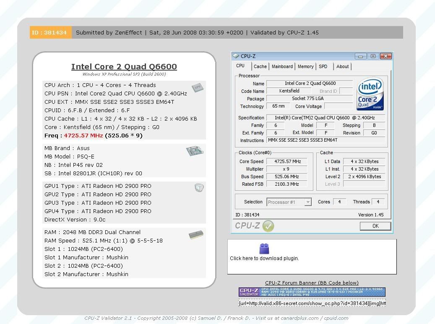
Task: Click the blue plugin brick icon
Action: [264, 249]
